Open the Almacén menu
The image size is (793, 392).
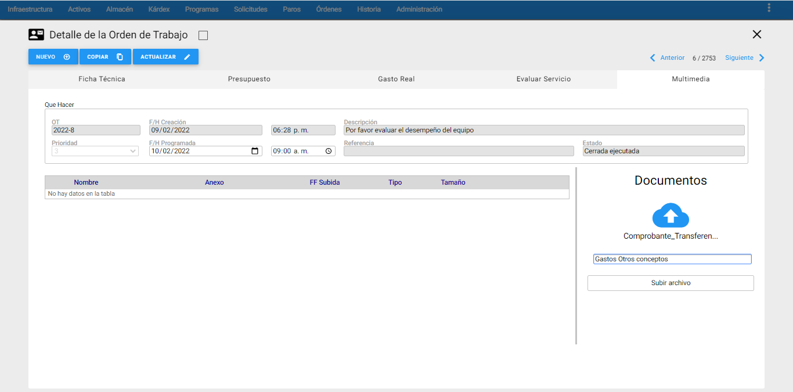pyautogui.click(x=120, y=9)
